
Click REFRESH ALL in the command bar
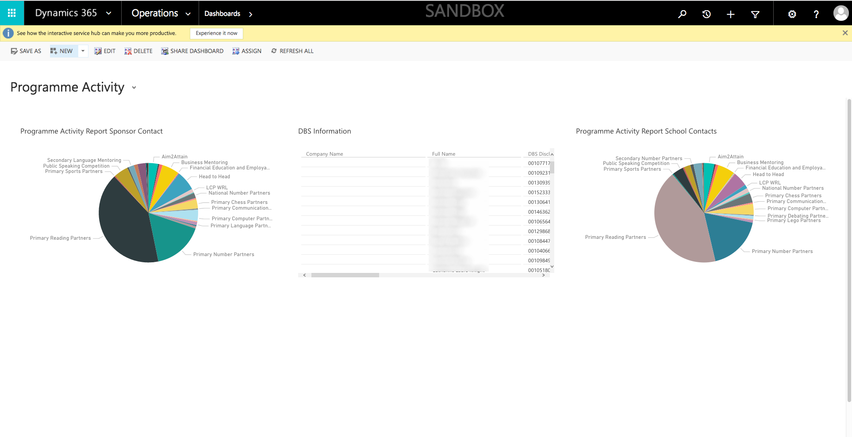click(292, 51)
